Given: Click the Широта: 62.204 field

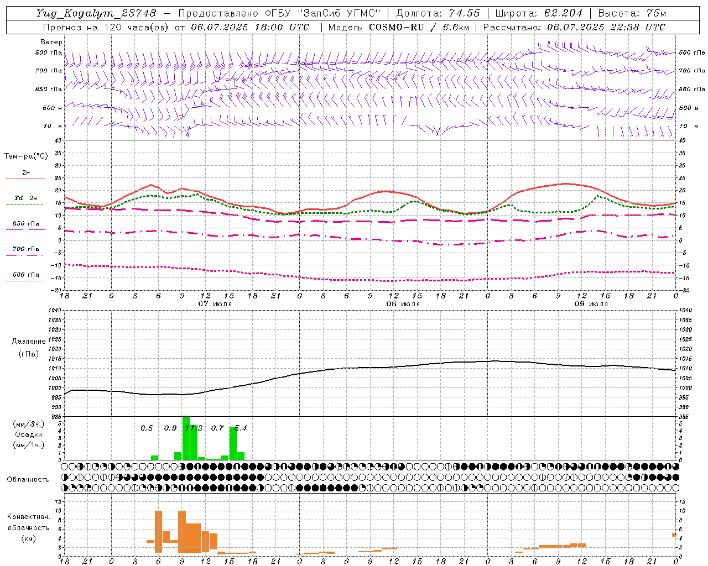Looking at the screenshot, I should 539,13.
